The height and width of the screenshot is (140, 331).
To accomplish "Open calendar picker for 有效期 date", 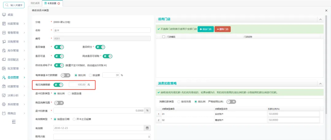I will (x=147, y=128).
